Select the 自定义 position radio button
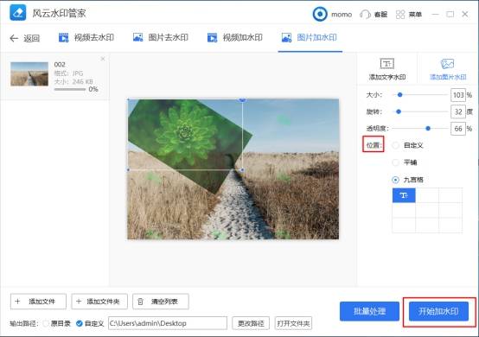The image size is (479, 337). 395,145
